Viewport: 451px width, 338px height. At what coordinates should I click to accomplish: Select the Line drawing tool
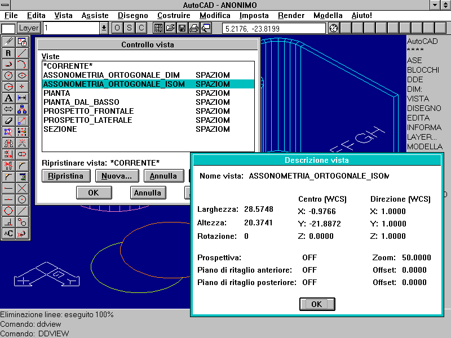tap(22, 53)
